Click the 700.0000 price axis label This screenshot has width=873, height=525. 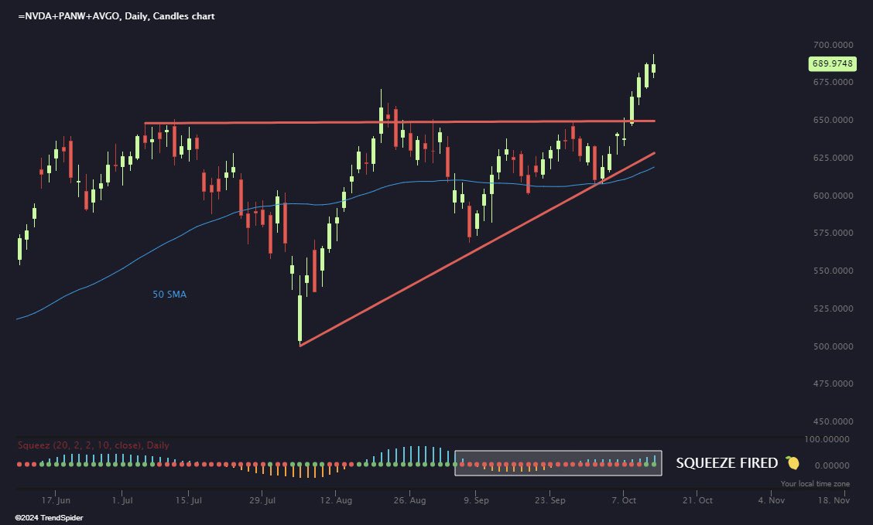833,45
